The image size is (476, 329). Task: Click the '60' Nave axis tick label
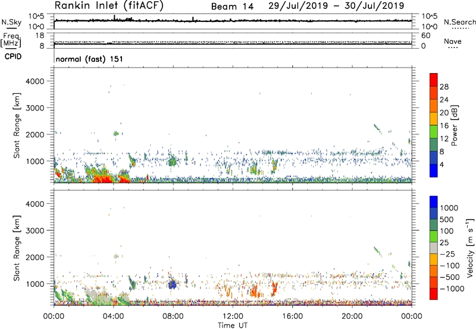coord(425,36)
